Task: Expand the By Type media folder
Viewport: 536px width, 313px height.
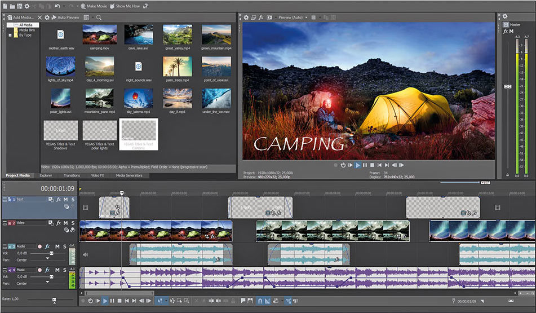Action: (x=10, y=35)
